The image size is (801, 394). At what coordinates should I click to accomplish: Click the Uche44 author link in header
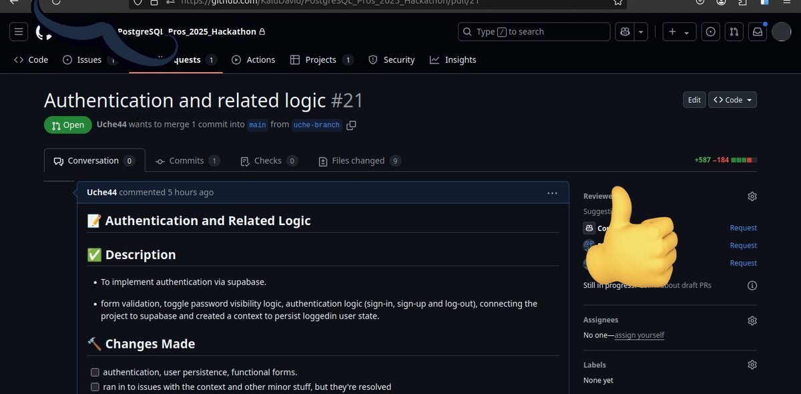111,124
